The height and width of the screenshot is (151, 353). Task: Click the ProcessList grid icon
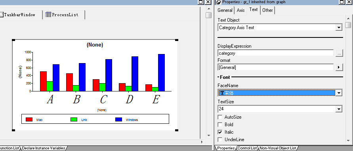point(48,15)
